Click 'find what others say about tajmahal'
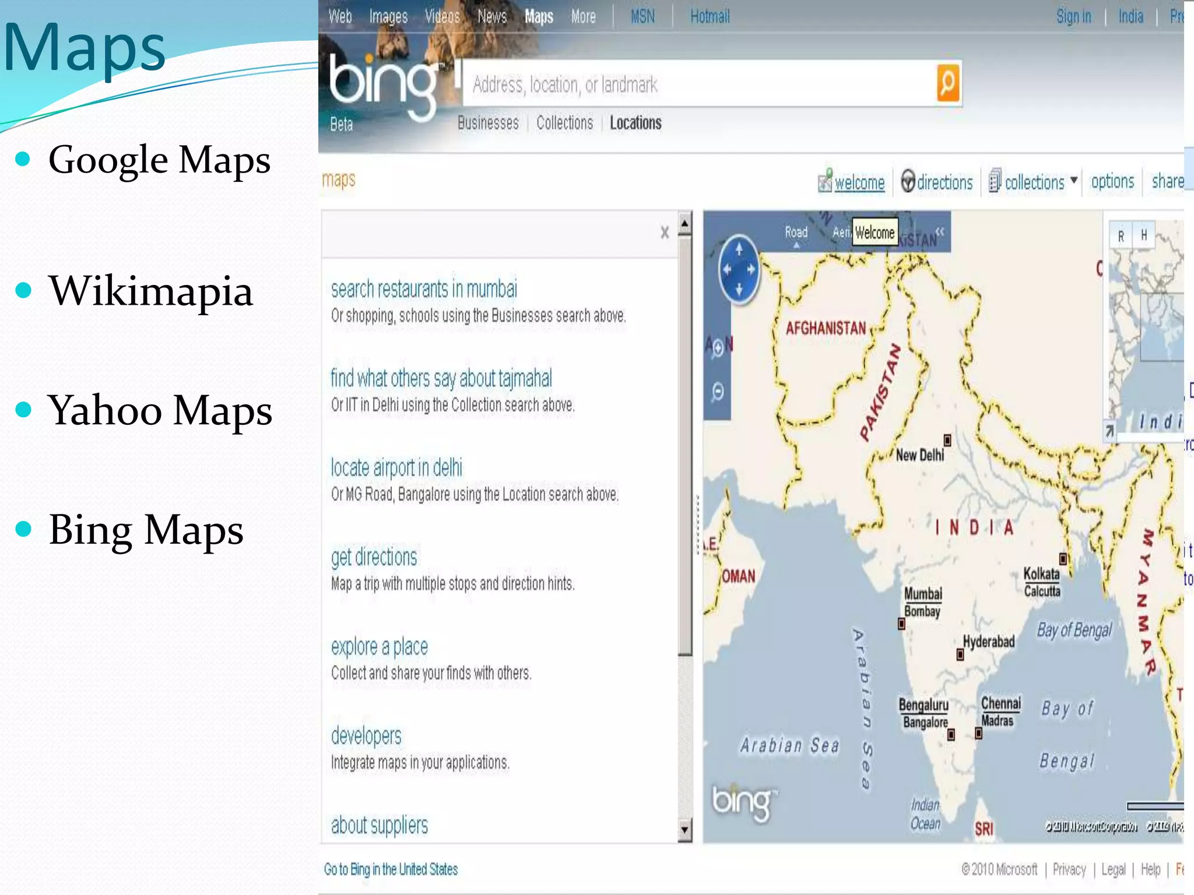Image resolution: width=1194 pixels, height=895 pixels. pyautogui.click(x=441, y=379)
